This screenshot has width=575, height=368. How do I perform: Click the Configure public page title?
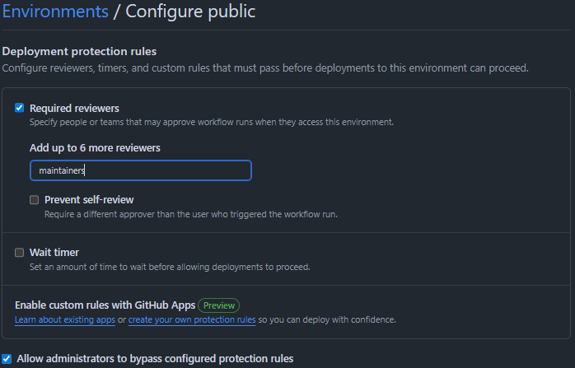[190, 12]
